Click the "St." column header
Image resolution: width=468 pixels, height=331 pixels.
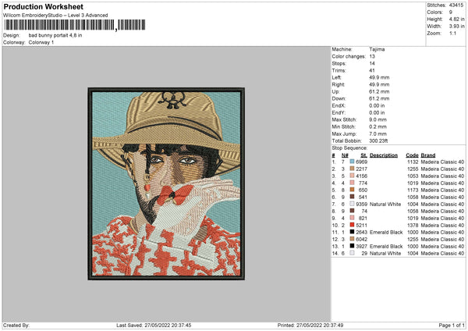[363, 155]
